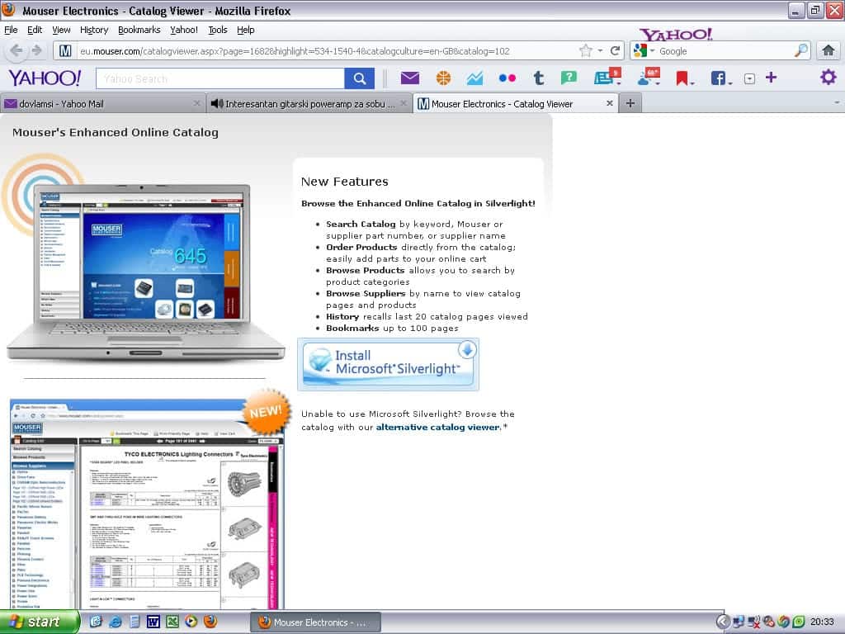Open the red bookmark toolbar icon

[x=682, y=78]
